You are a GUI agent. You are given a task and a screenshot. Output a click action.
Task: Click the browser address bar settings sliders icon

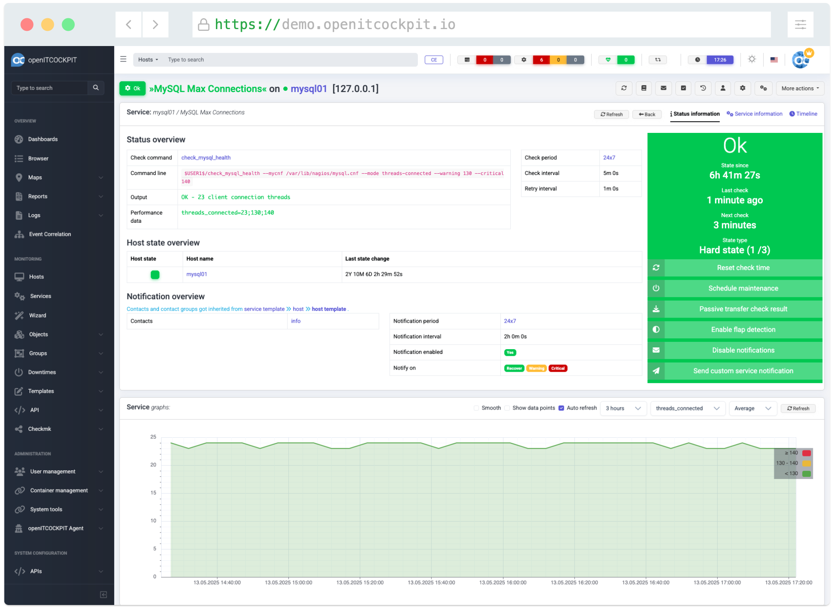tap(800, 24)
